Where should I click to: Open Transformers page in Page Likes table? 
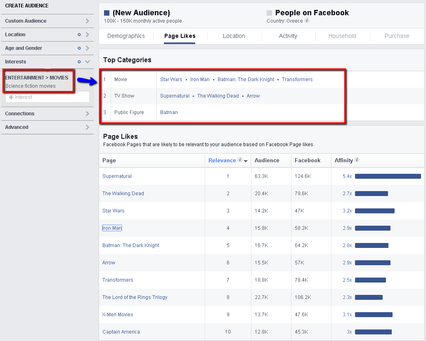click(x=118, y=280)
